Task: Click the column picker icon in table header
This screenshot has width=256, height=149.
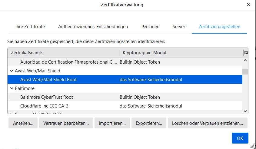Action: coord(246,53)
